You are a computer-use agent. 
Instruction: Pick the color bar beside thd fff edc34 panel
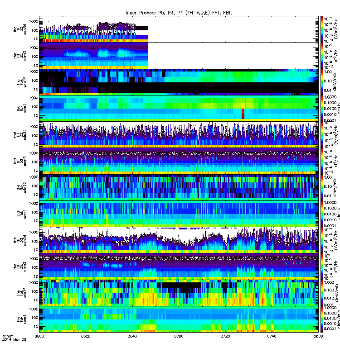pos(322,135)
